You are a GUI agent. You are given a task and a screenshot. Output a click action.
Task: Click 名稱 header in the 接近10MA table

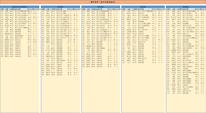(x=88, y=9)
